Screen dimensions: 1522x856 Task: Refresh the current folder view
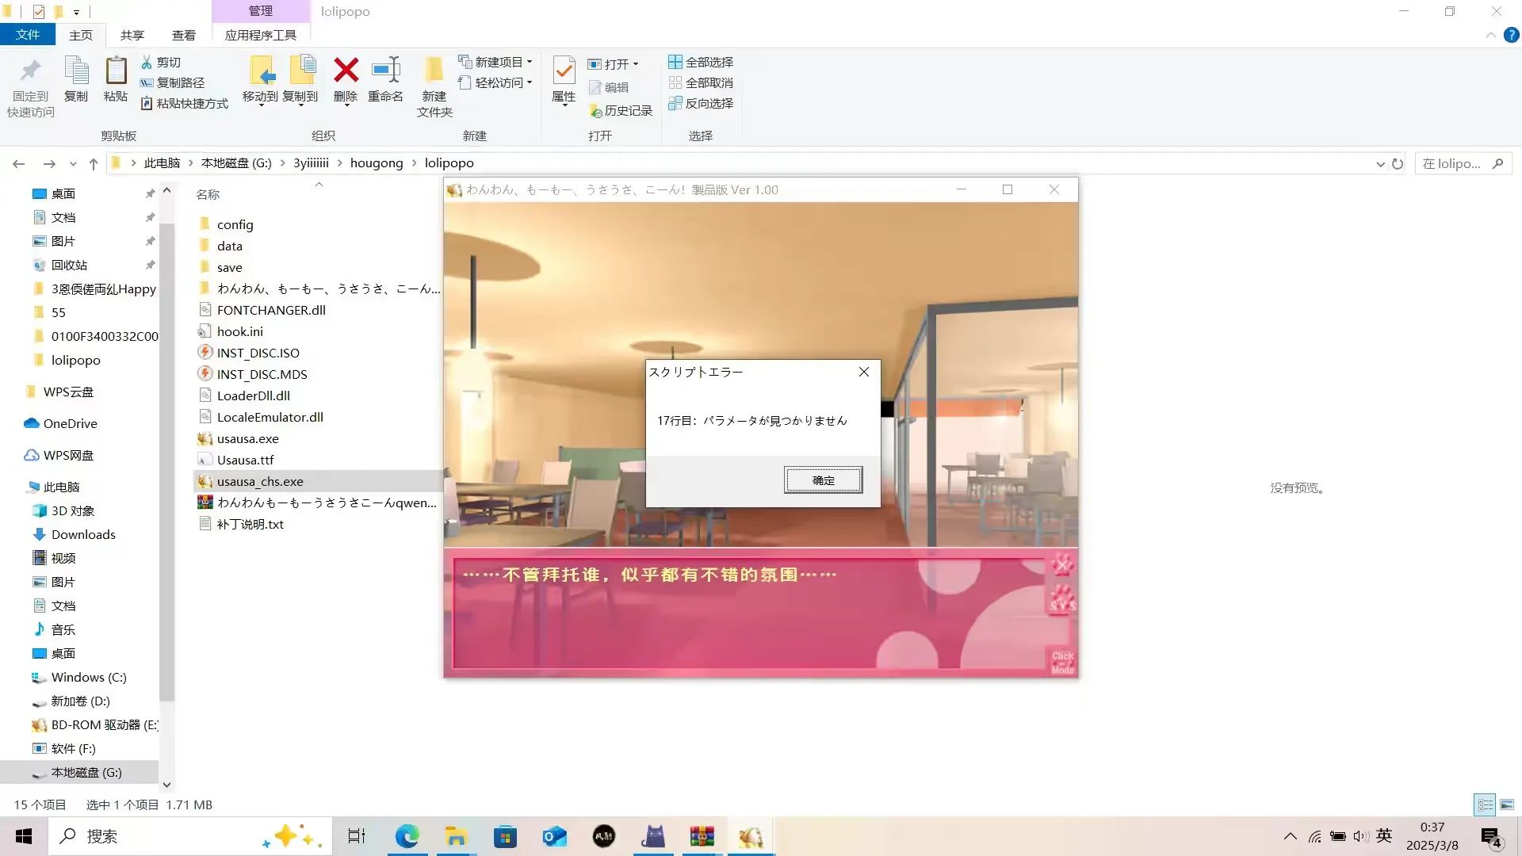[x=1398, y=164]
